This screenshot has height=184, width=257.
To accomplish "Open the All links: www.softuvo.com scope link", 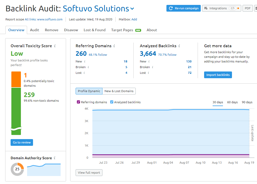I will (x=44, y=19).
